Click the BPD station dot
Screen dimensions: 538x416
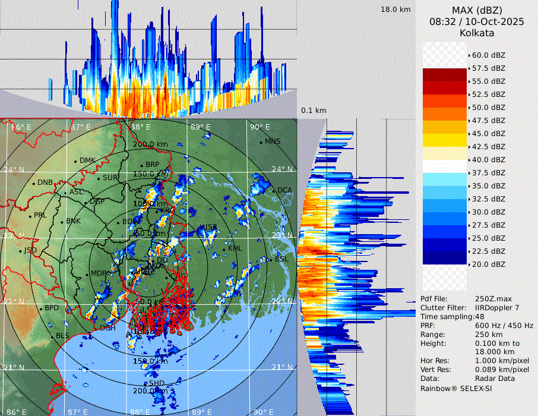(x=41, y=309)
